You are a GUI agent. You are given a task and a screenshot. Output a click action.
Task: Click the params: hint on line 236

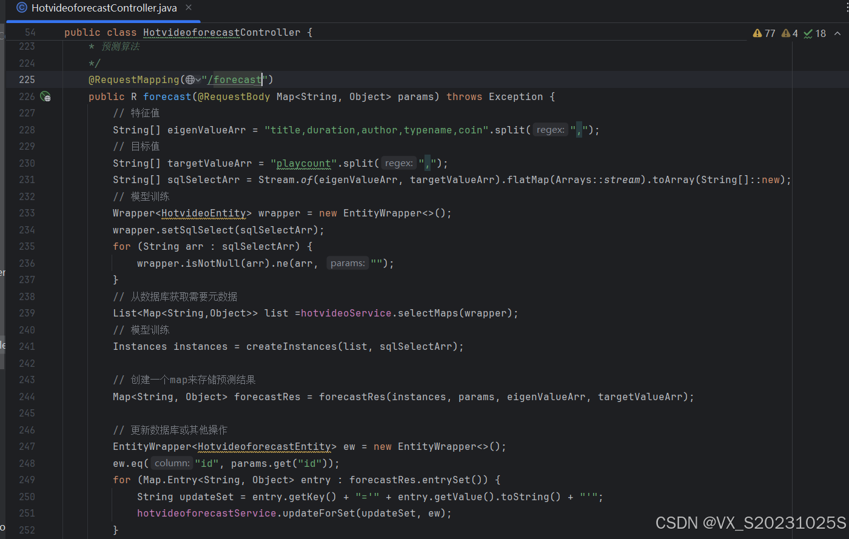[347, 263]
